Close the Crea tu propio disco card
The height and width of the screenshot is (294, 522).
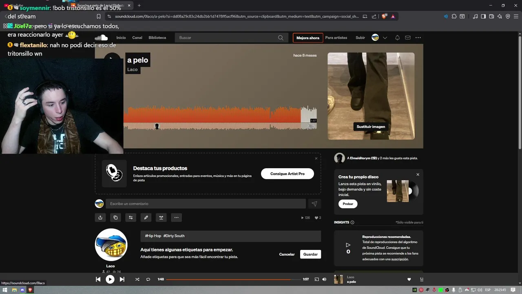[418, 174]
